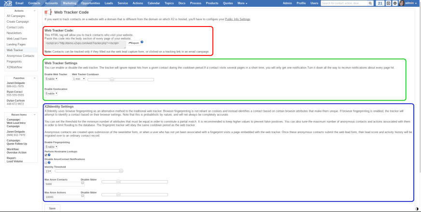
Task: Open notifications showing count 21
Action: click(380, 3)
